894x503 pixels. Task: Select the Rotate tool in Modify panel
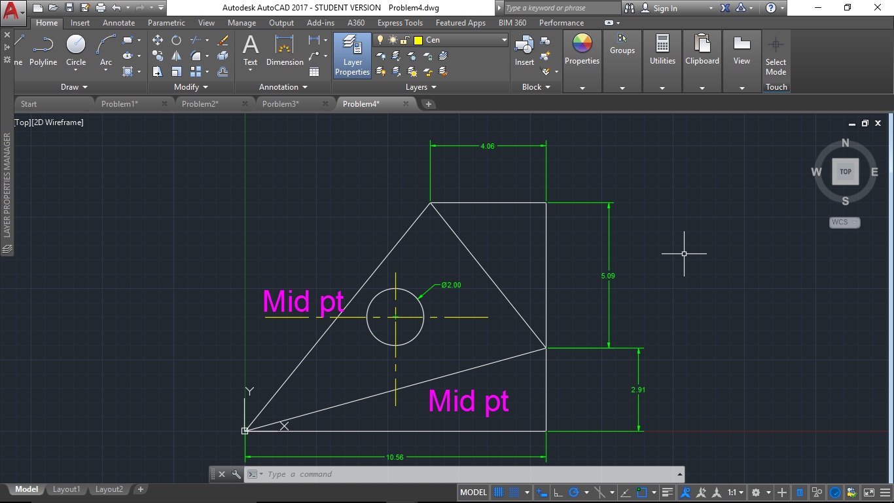point(176,40)
